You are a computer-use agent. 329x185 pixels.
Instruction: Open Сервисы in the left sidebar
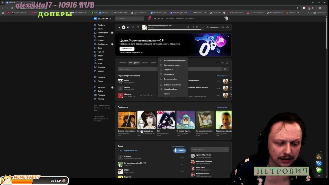pos(101,77)
